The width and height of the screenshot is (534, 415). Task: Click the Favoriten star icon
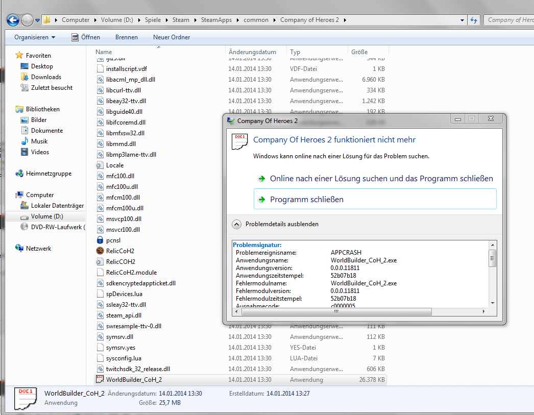pyautogui.click(x=19, y=55)
